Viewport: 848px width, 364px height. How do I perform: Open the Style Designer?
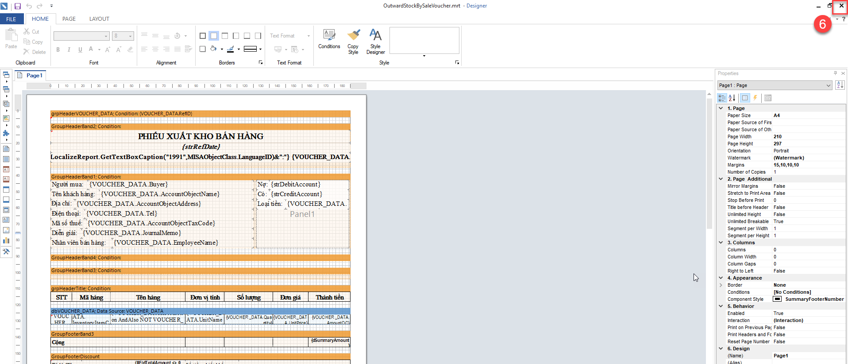(375, 41)
